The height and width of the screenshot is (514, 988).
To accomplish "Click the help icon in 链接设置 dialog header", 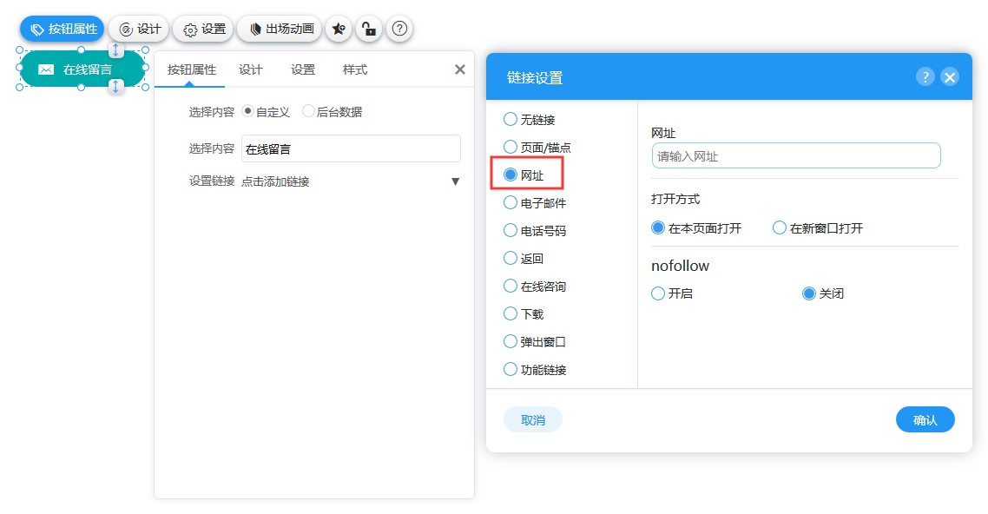I will (925, 77).
